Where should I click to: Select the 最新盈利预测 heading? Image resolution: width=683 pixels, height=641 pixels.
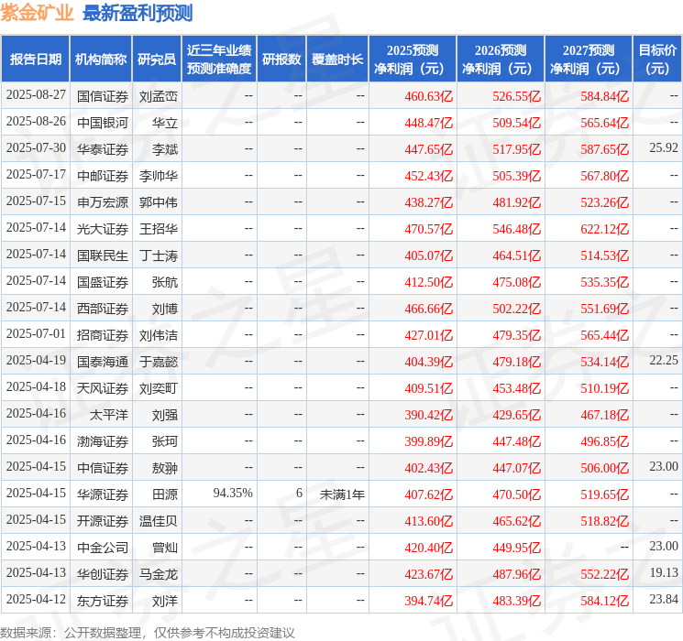(x=138, y=13)
